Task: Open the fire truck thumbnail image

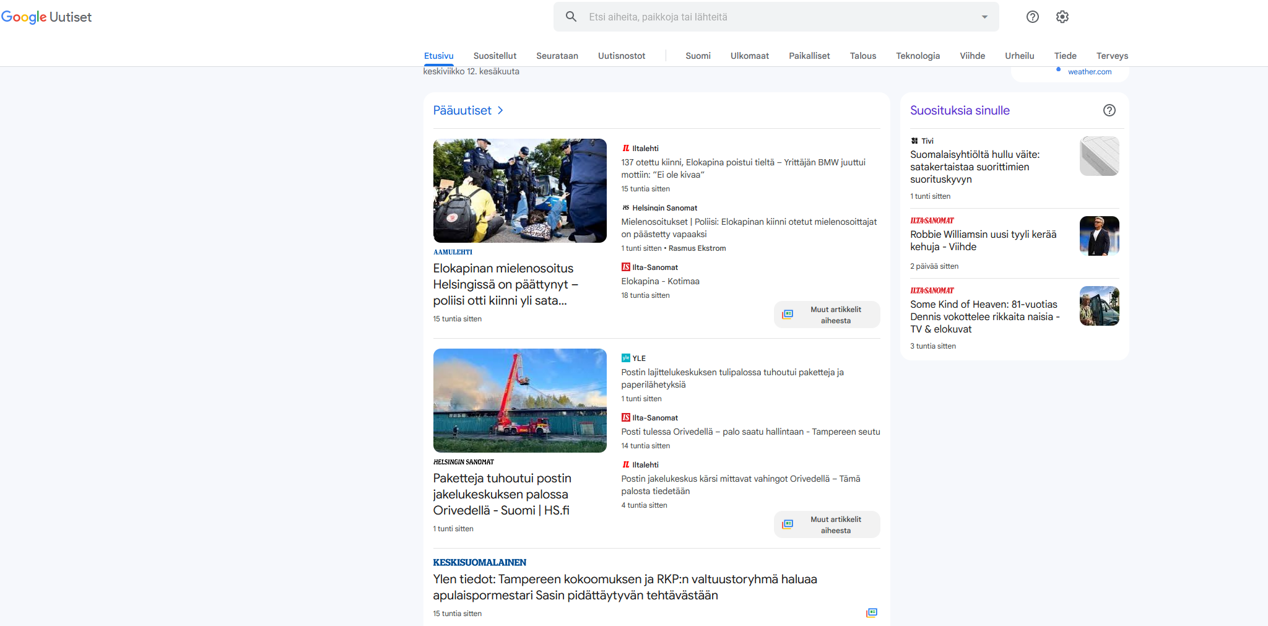Action: 520,401
